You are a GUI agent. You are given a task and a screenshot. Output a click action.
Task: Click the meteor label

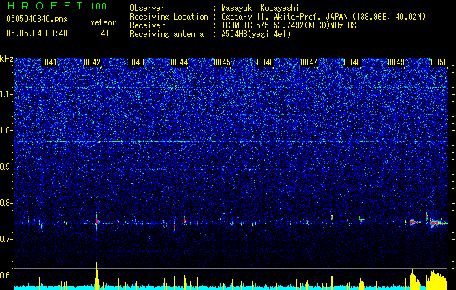pos(103,22)
